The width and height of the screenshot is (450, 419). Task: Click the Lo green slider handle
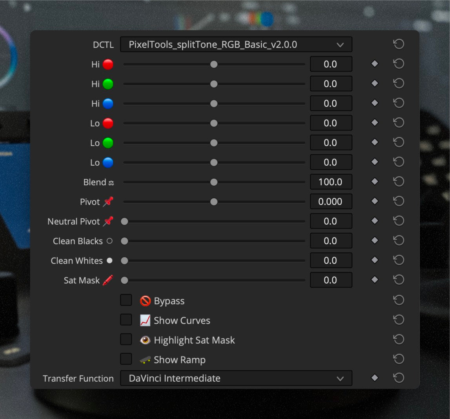[x=214, y=143]
